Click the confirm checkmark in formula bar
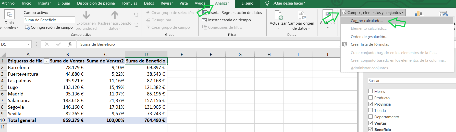456x132 pixels. [x=58, y=44]
